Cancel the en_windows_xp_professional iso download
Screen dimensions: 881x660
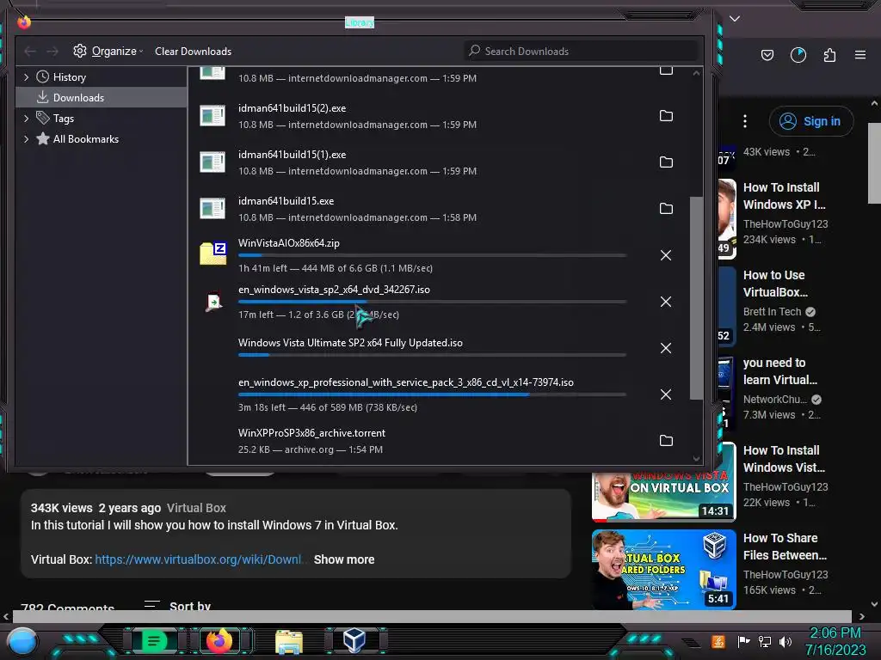pos(666,394)
